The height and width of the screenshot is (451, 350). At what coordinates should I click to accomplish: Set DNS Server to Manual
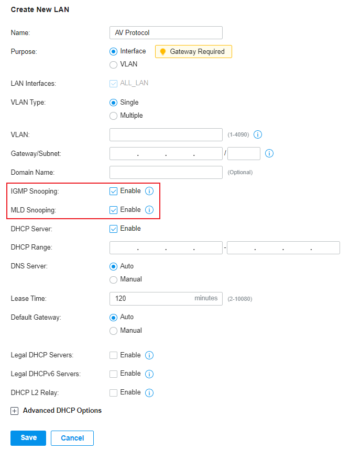coord(114,279)
